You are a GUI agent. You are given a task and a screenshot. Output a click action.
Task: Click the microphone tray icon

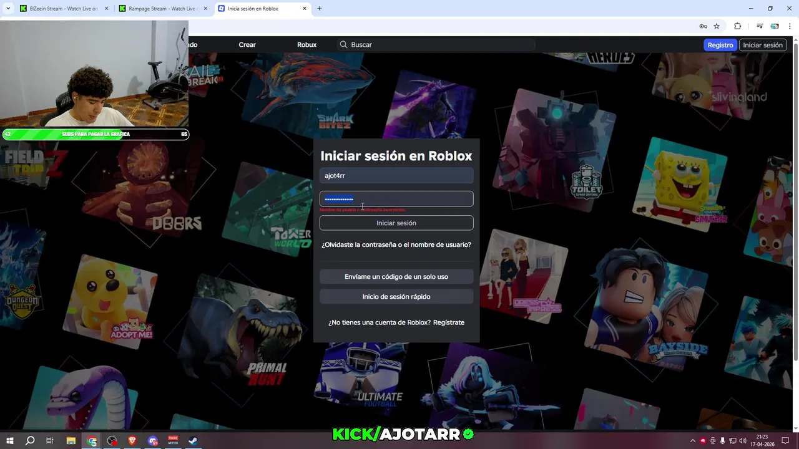pos(723,441)
